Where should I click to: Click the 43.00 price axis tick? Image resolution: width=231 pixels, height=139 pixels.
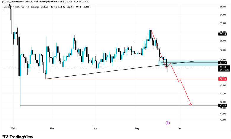pos(223,120)
